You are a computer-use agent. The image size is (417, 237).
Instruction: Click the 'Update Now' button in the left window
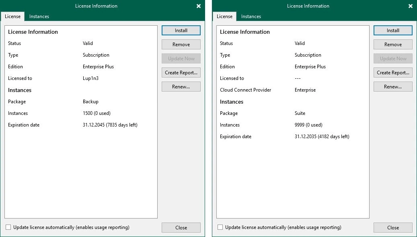pyautogui.click(x=181, y=59)
